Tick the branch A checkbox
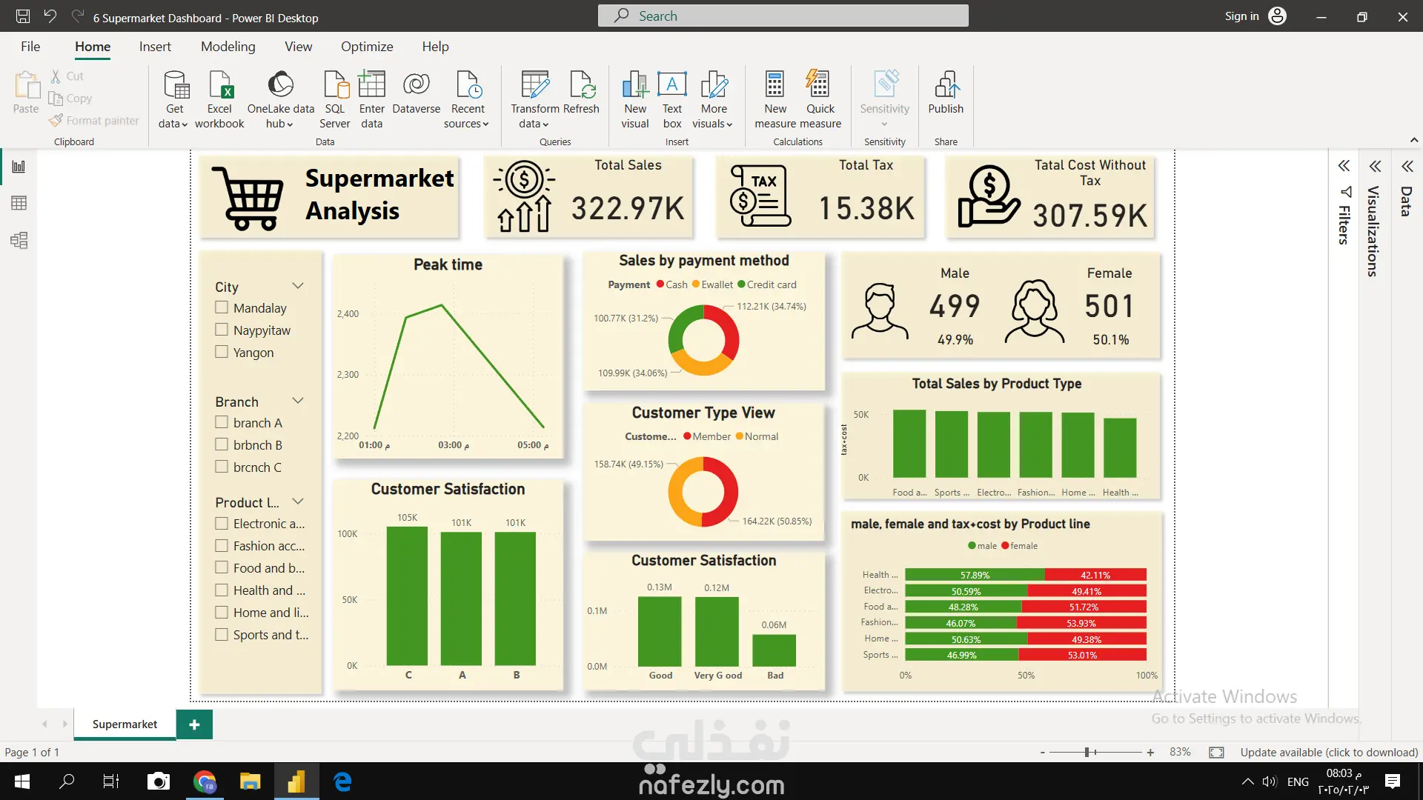 [222, 422]
